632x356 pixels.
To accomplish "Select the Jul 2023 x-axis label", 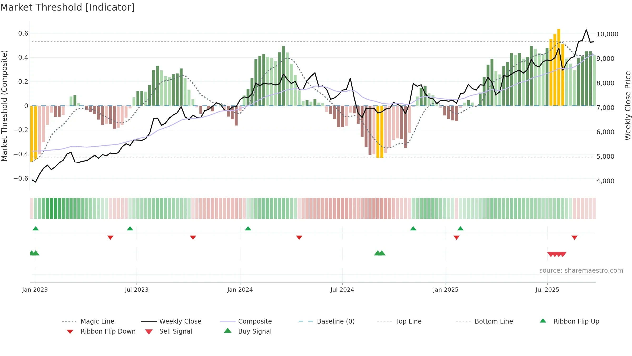I will point(137,290).
